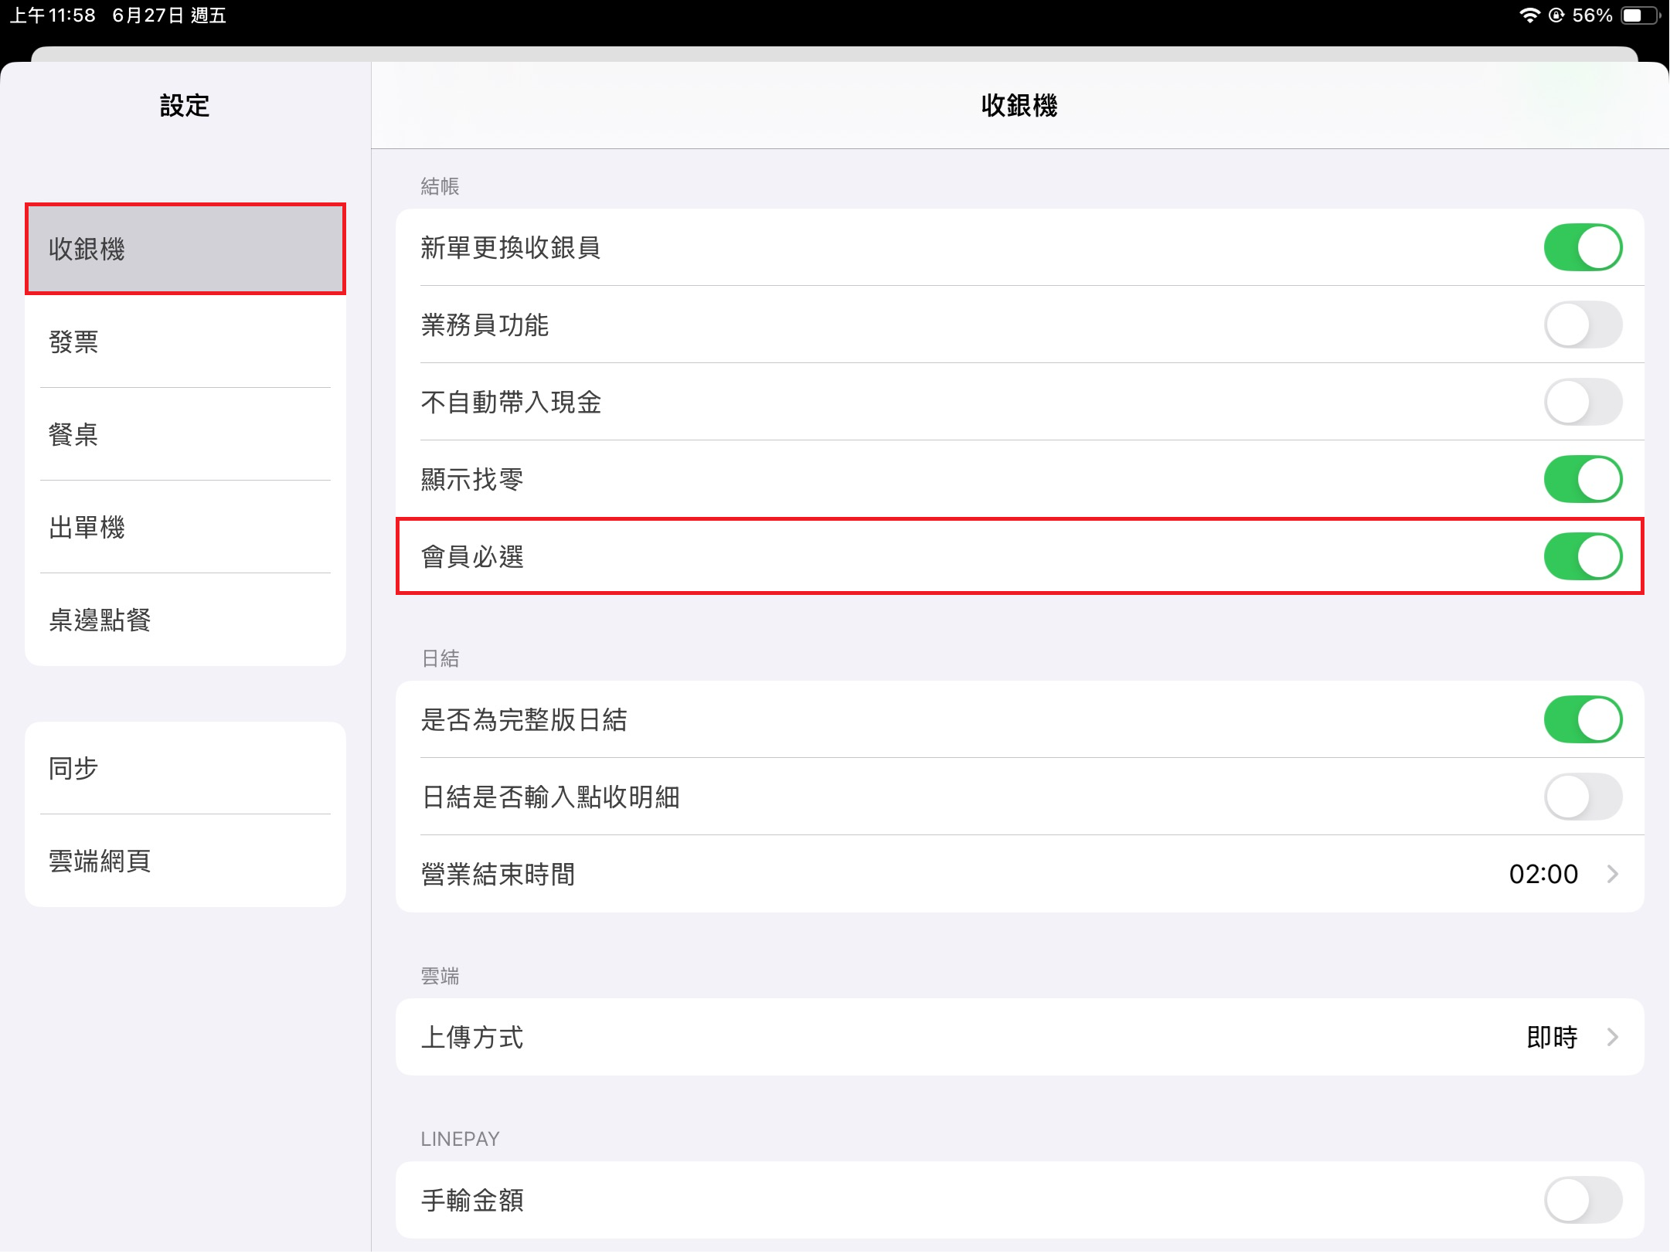This screenshot has height=1254, width=1670.
Task: Expand 上傳方式 chevron showing 即時
Action: [1613, 1037]
